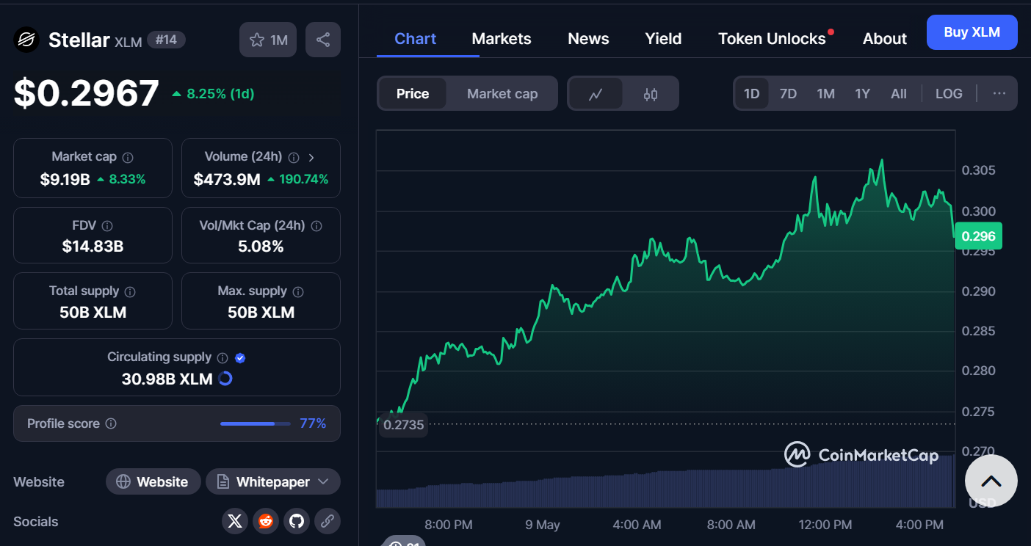Screen dimensions: 1031x546
Task: Click the share icon button
Action: pyautogui.click(x=323, y=40)
